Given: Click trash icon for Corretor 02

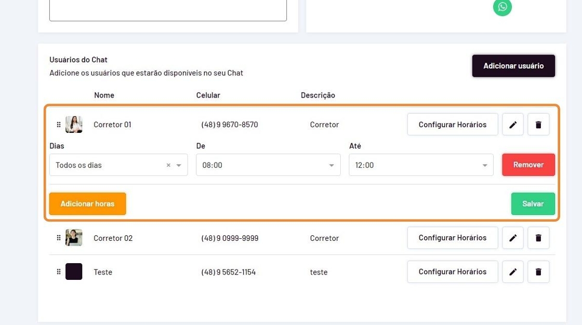Looking at the screenshot, I should 538,238.
